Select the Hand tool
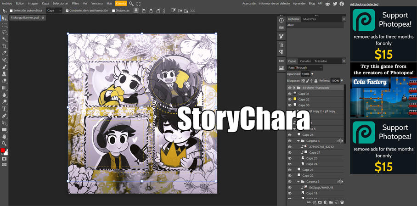 pos(5,137)
